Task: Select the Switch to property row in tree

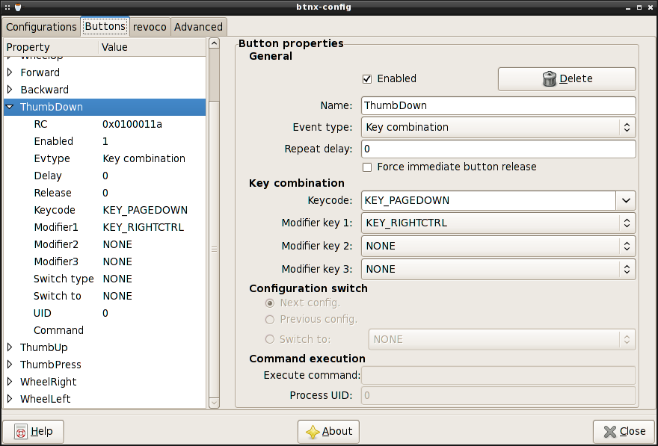Action: point(105,296)
